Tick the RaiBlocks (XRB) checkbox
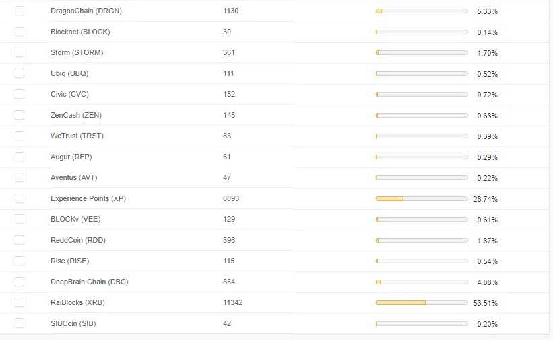 (19, 302)
